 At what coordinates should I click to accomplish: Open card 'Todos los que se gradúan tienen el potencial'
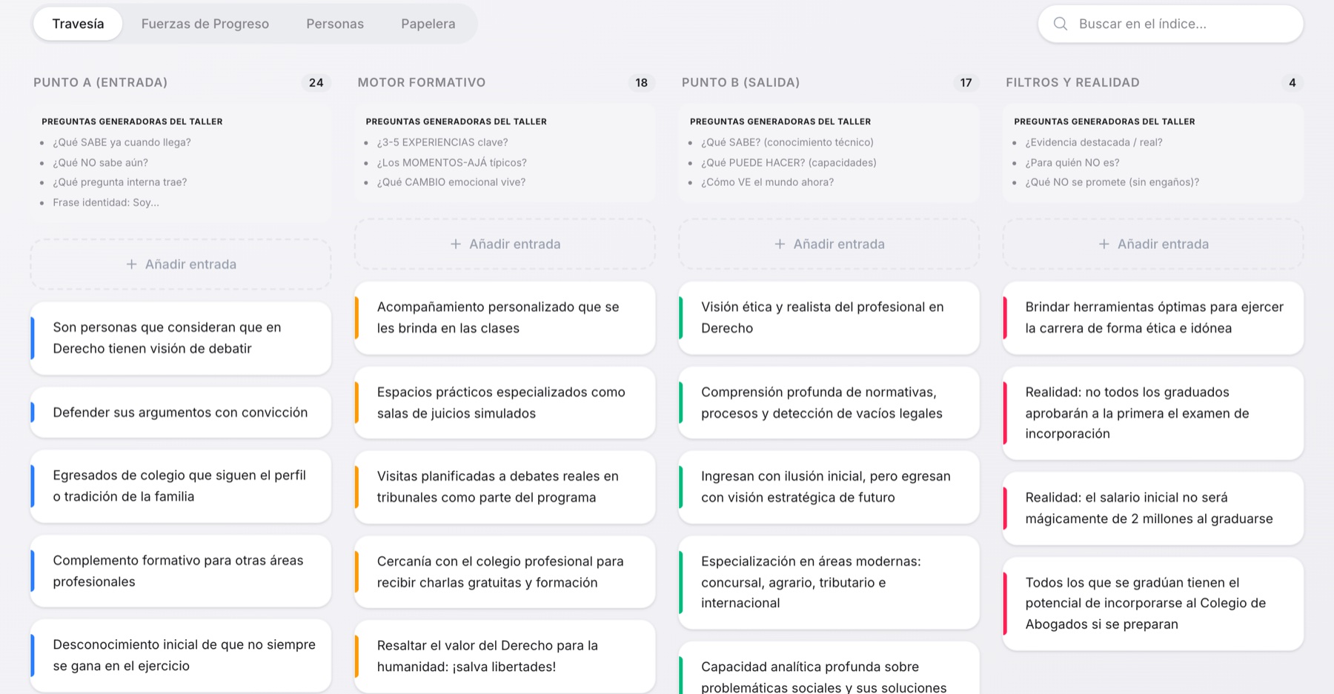coord(1153,604)
